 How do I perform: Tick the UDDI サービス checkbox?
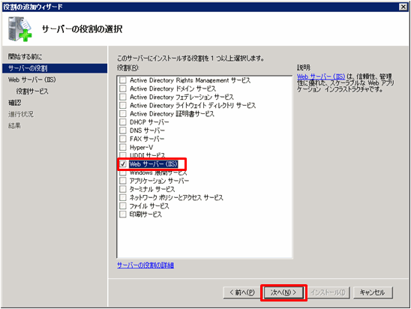(x=123, y=155)
